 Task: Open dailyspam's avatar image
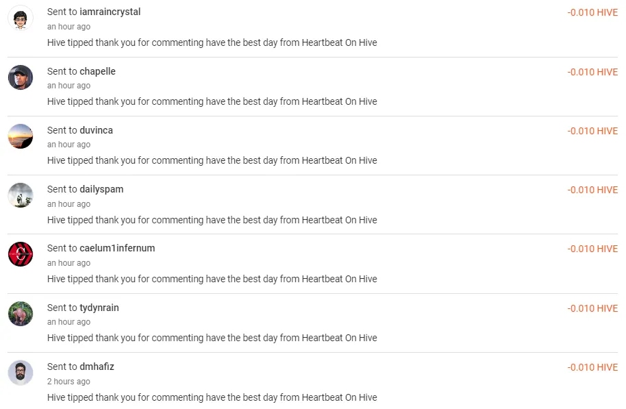(x=21, y=195)
